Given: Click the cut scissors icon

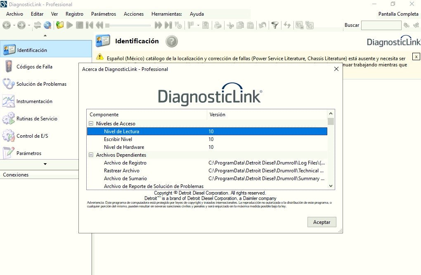Looking at the screenshot, I should click(x=230, y=25).
